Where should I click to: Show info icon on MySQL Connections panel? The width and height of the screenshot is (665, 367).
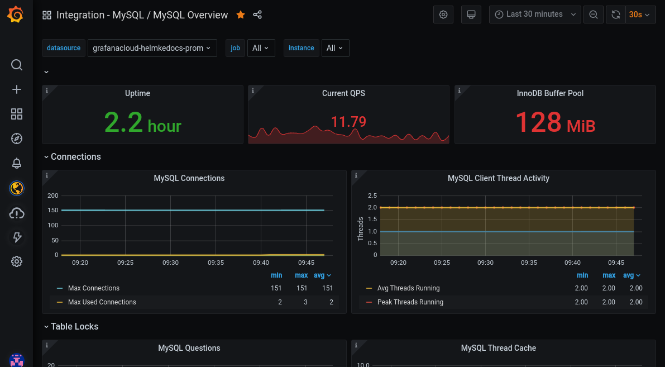point(47,175)
